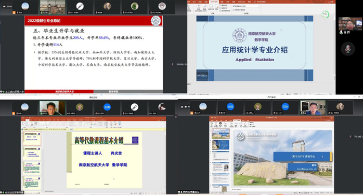Toggle the checkbox below the ribbon dropdown field
Image resolution: width=363 pixels, height=195 pixels.
pyautogui.click(x=234, y=10)
